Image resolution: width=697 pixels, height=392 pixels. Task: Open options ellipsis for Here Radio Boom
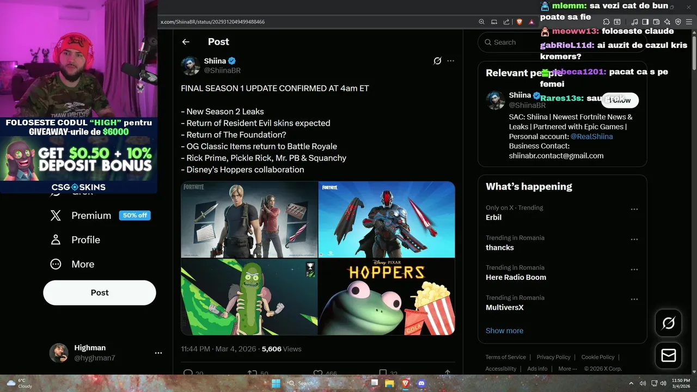pyautogui.click(x=634, y=269)
